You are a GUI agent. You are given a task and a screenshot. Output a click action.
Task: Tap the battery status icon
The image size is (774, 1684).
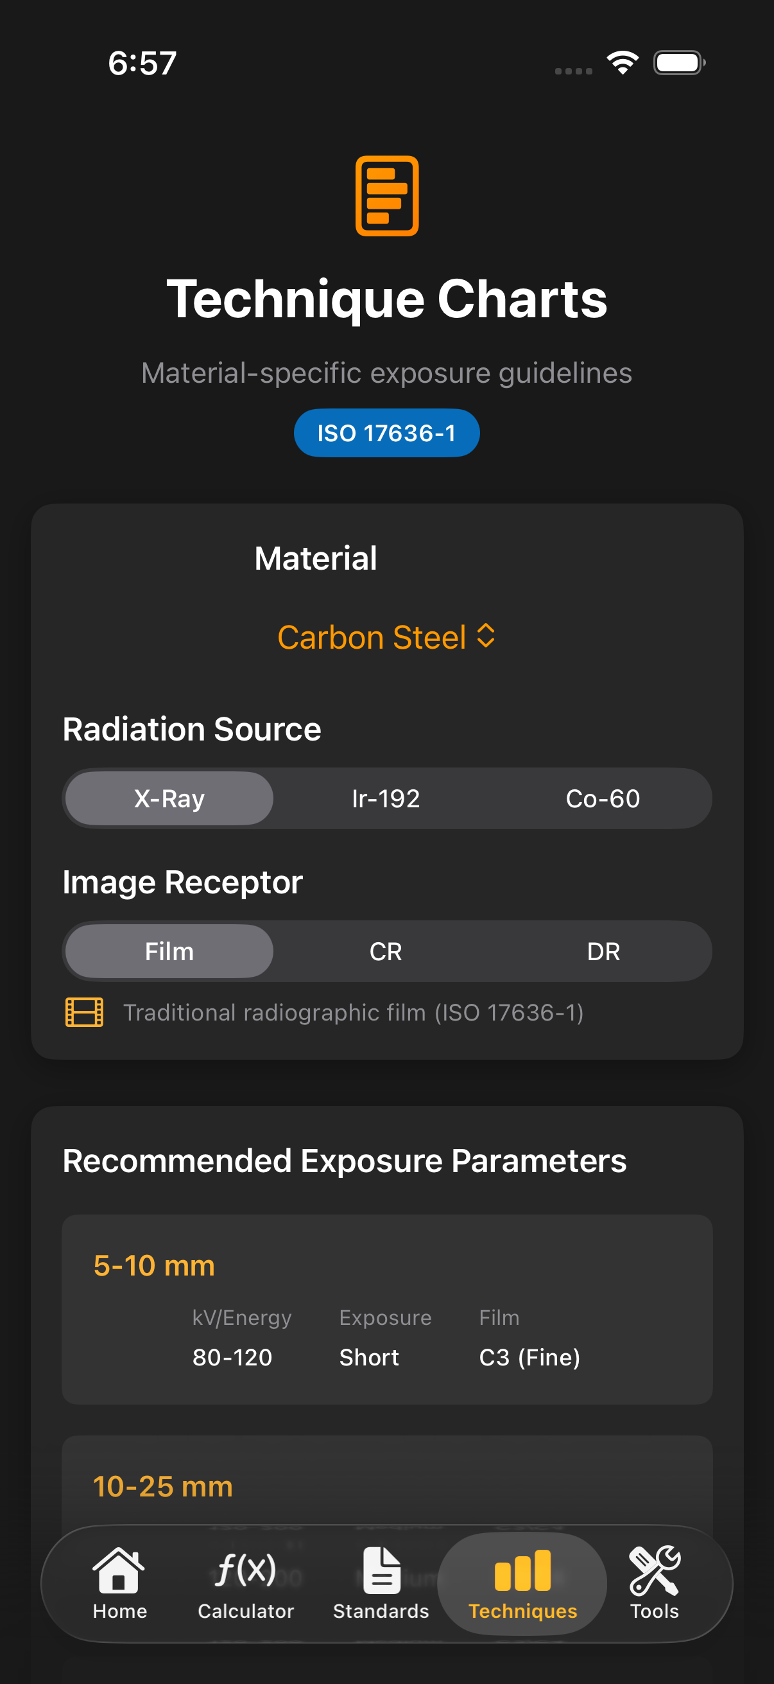pos(678,63)
